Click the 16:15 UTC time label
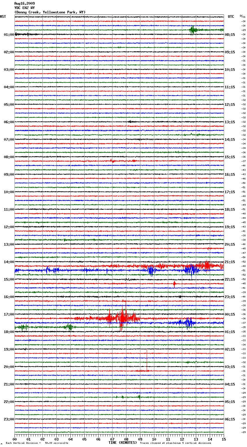Image resolution: width=247 pixels, height=447 pixels. coord(230,175)
